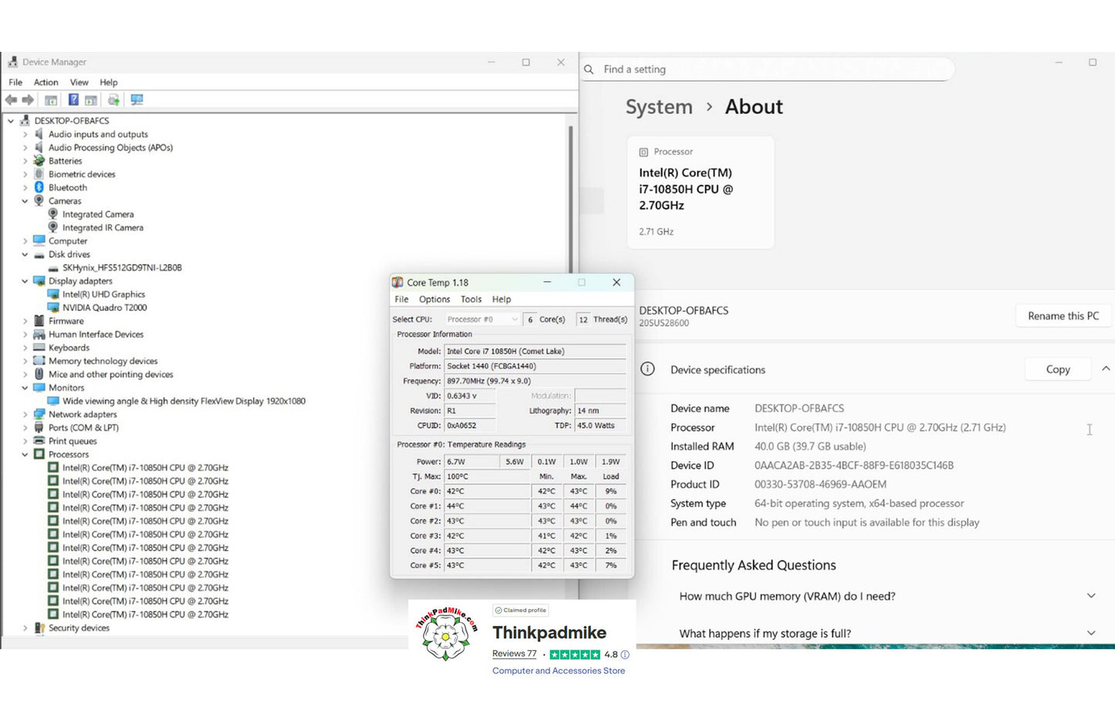Click the search magnifier icon in Settings
Screen dimensions: 1115x701
coord(589,69)
